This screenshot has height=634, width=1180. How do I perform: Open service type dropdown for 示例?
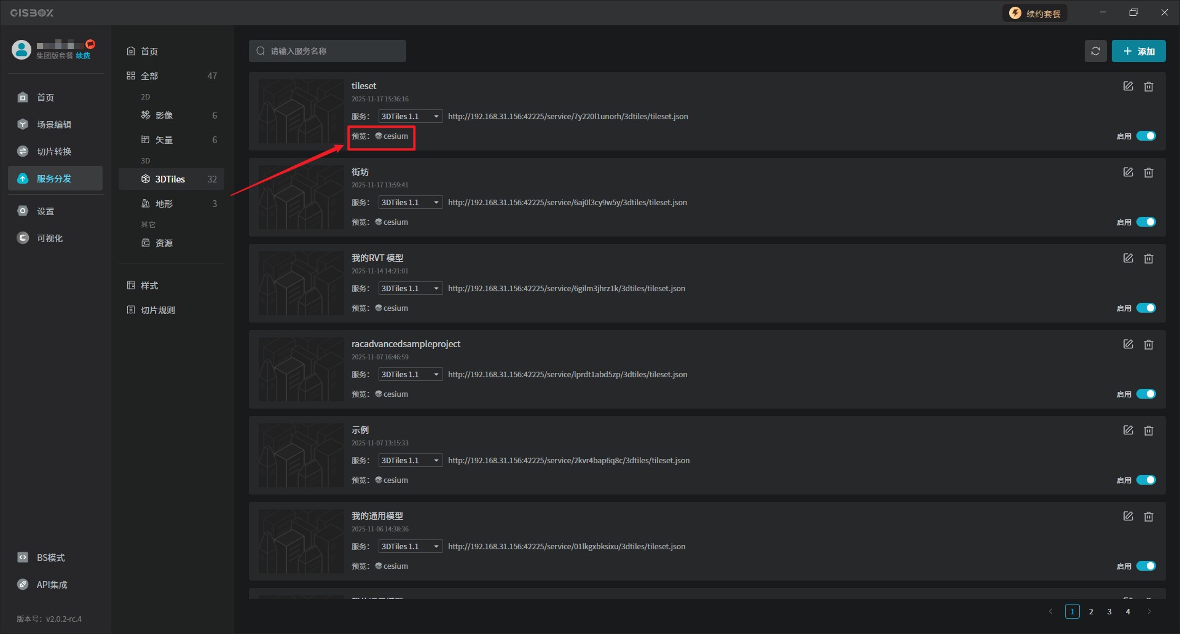coord(410,461)
